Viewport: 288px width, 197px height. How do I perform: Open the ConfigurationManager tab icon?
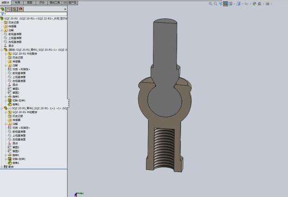tap(15, 9)
